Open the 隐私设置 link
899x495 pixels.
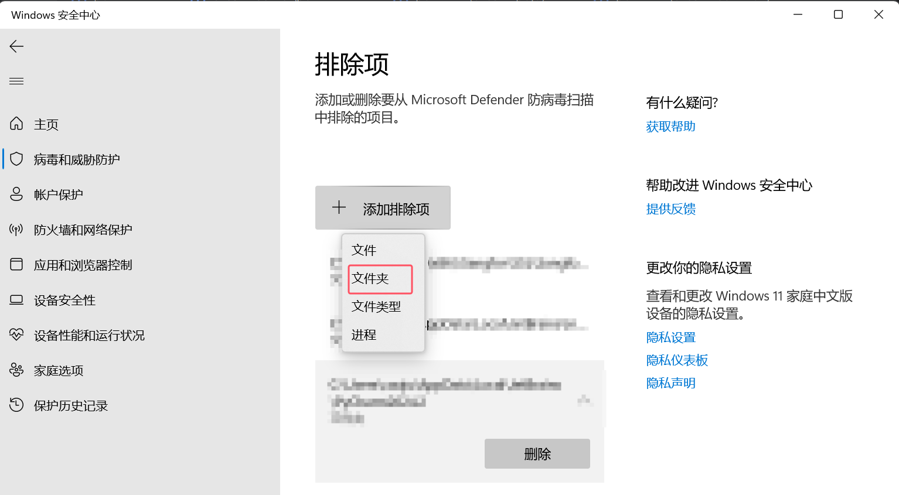[670, 337]
